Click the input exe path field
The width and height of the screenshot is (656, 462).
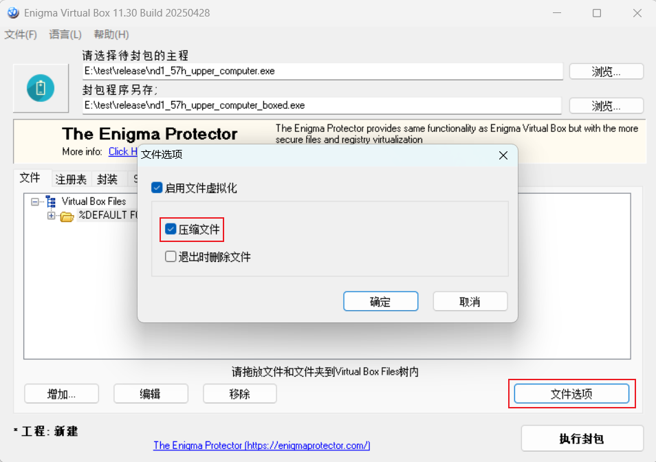coord(322,71)
